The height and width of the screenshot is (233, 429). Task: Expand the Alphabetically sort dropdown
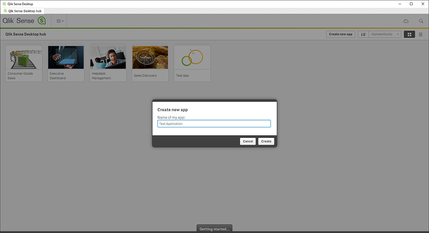point(385,34)
